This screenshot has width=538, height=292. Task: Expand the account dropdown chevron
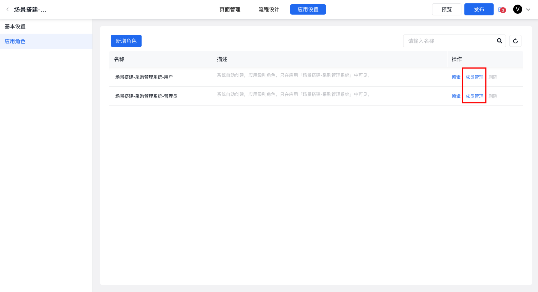tap(528, 10)
